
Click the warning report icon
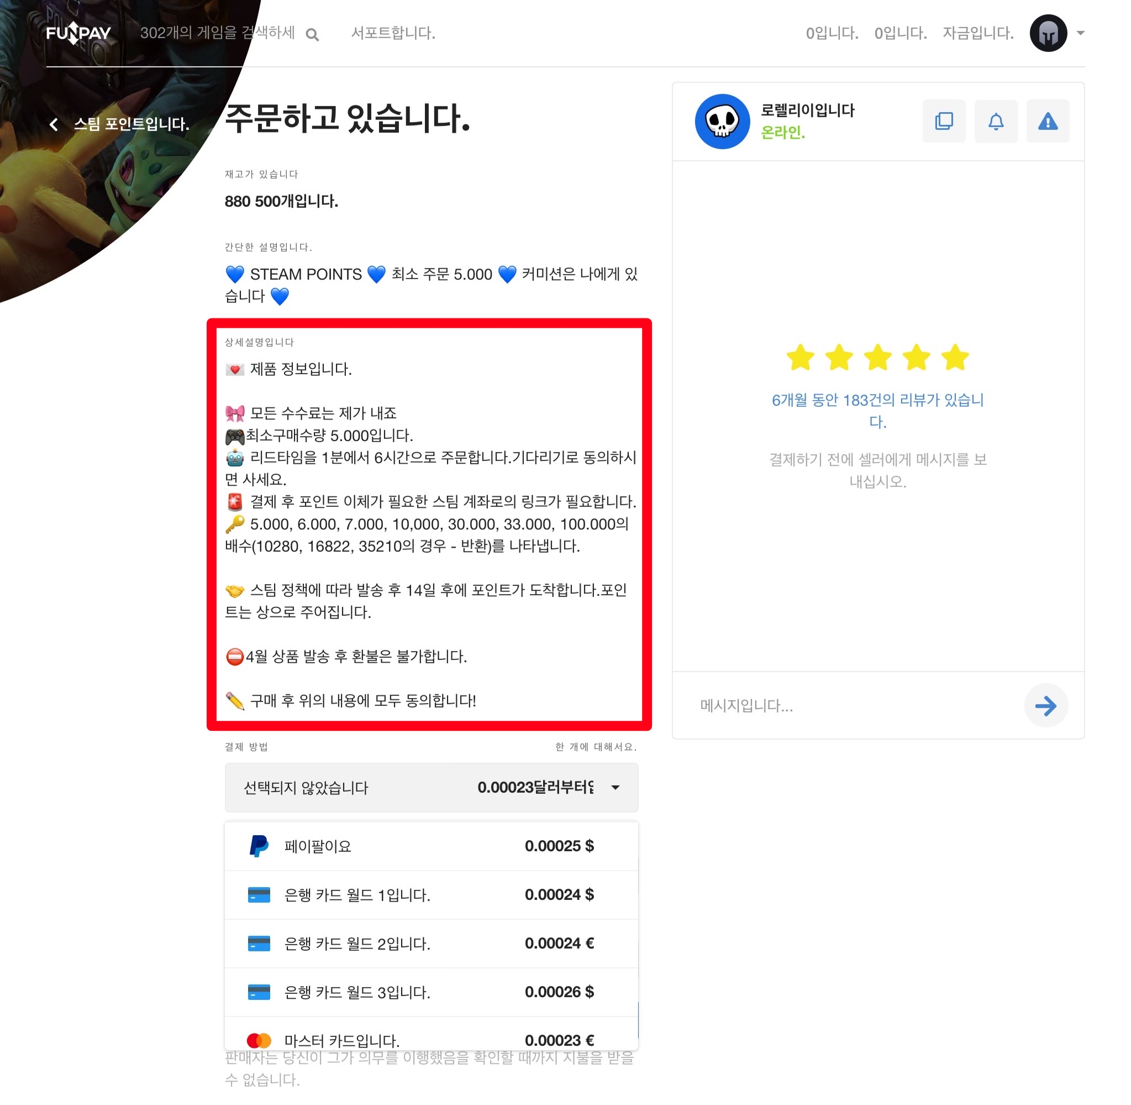pyautogui.click(x=1048, y=121)
